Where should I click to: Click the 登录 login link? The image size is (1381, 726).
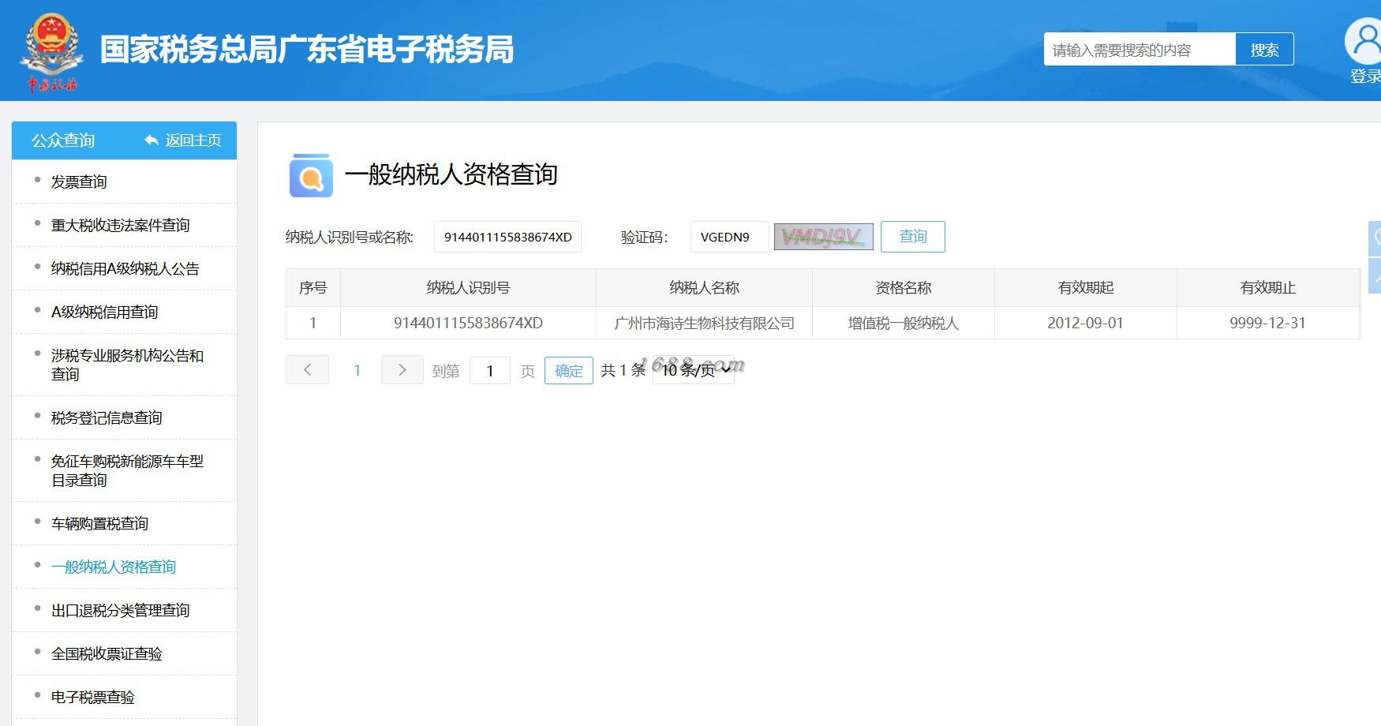click(1365, 77)
